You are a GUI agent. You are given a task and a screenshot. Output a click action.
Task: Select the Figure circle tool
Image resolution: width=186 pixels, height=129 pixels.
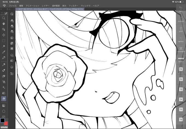click(4, 111)
